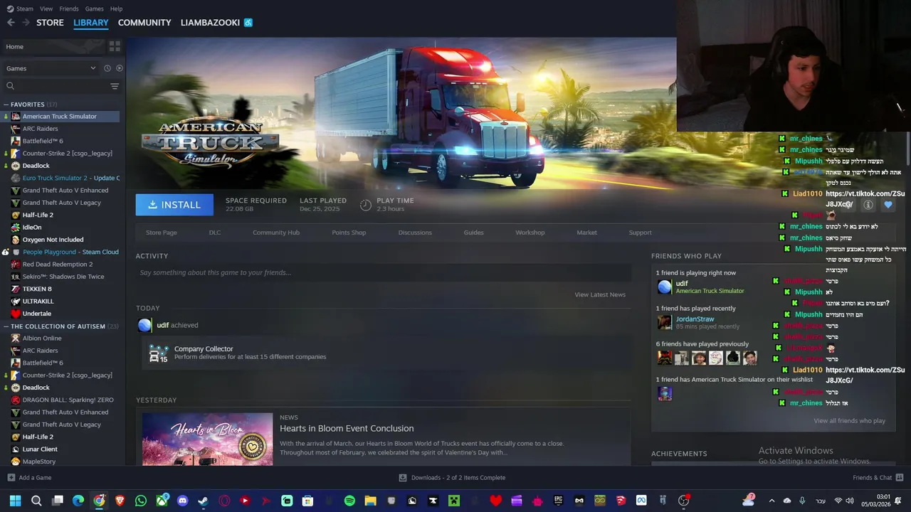This screenshot has height=512, width=911.
Task: Open the Windows Start menu
Action: coord(15,501)
